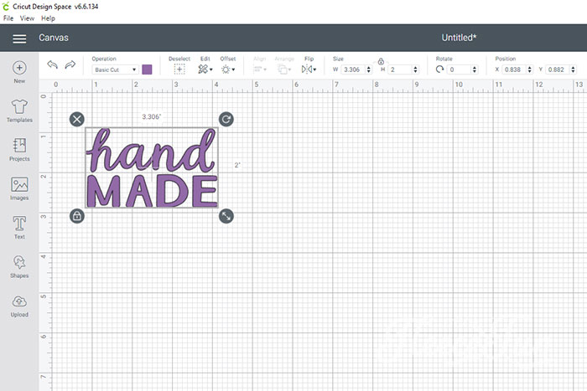Redo the last action
Screen dimensions: 587x391
click(x=70, y=64)
